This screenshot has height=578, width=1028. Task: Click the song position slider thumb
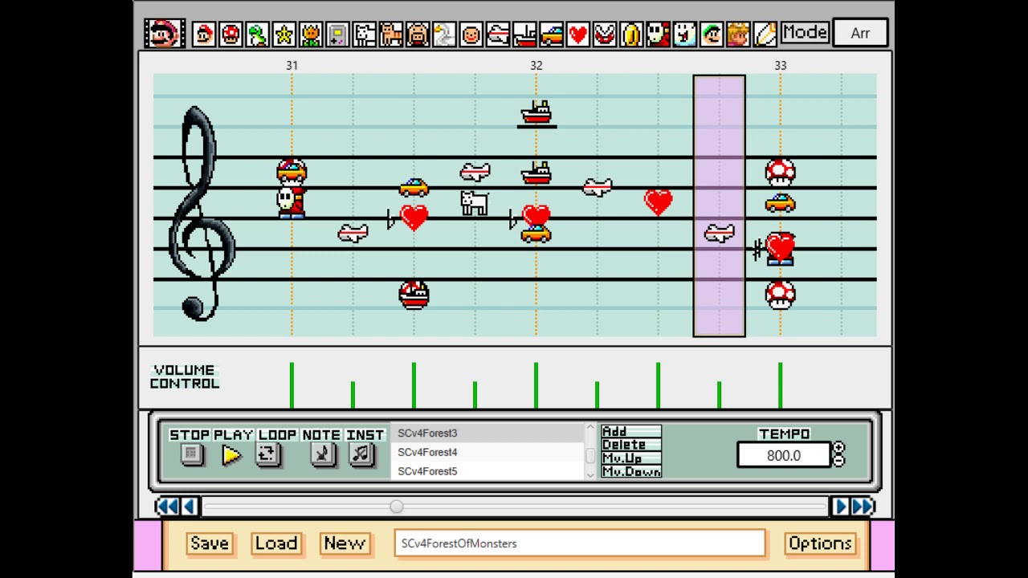[396, 507]
